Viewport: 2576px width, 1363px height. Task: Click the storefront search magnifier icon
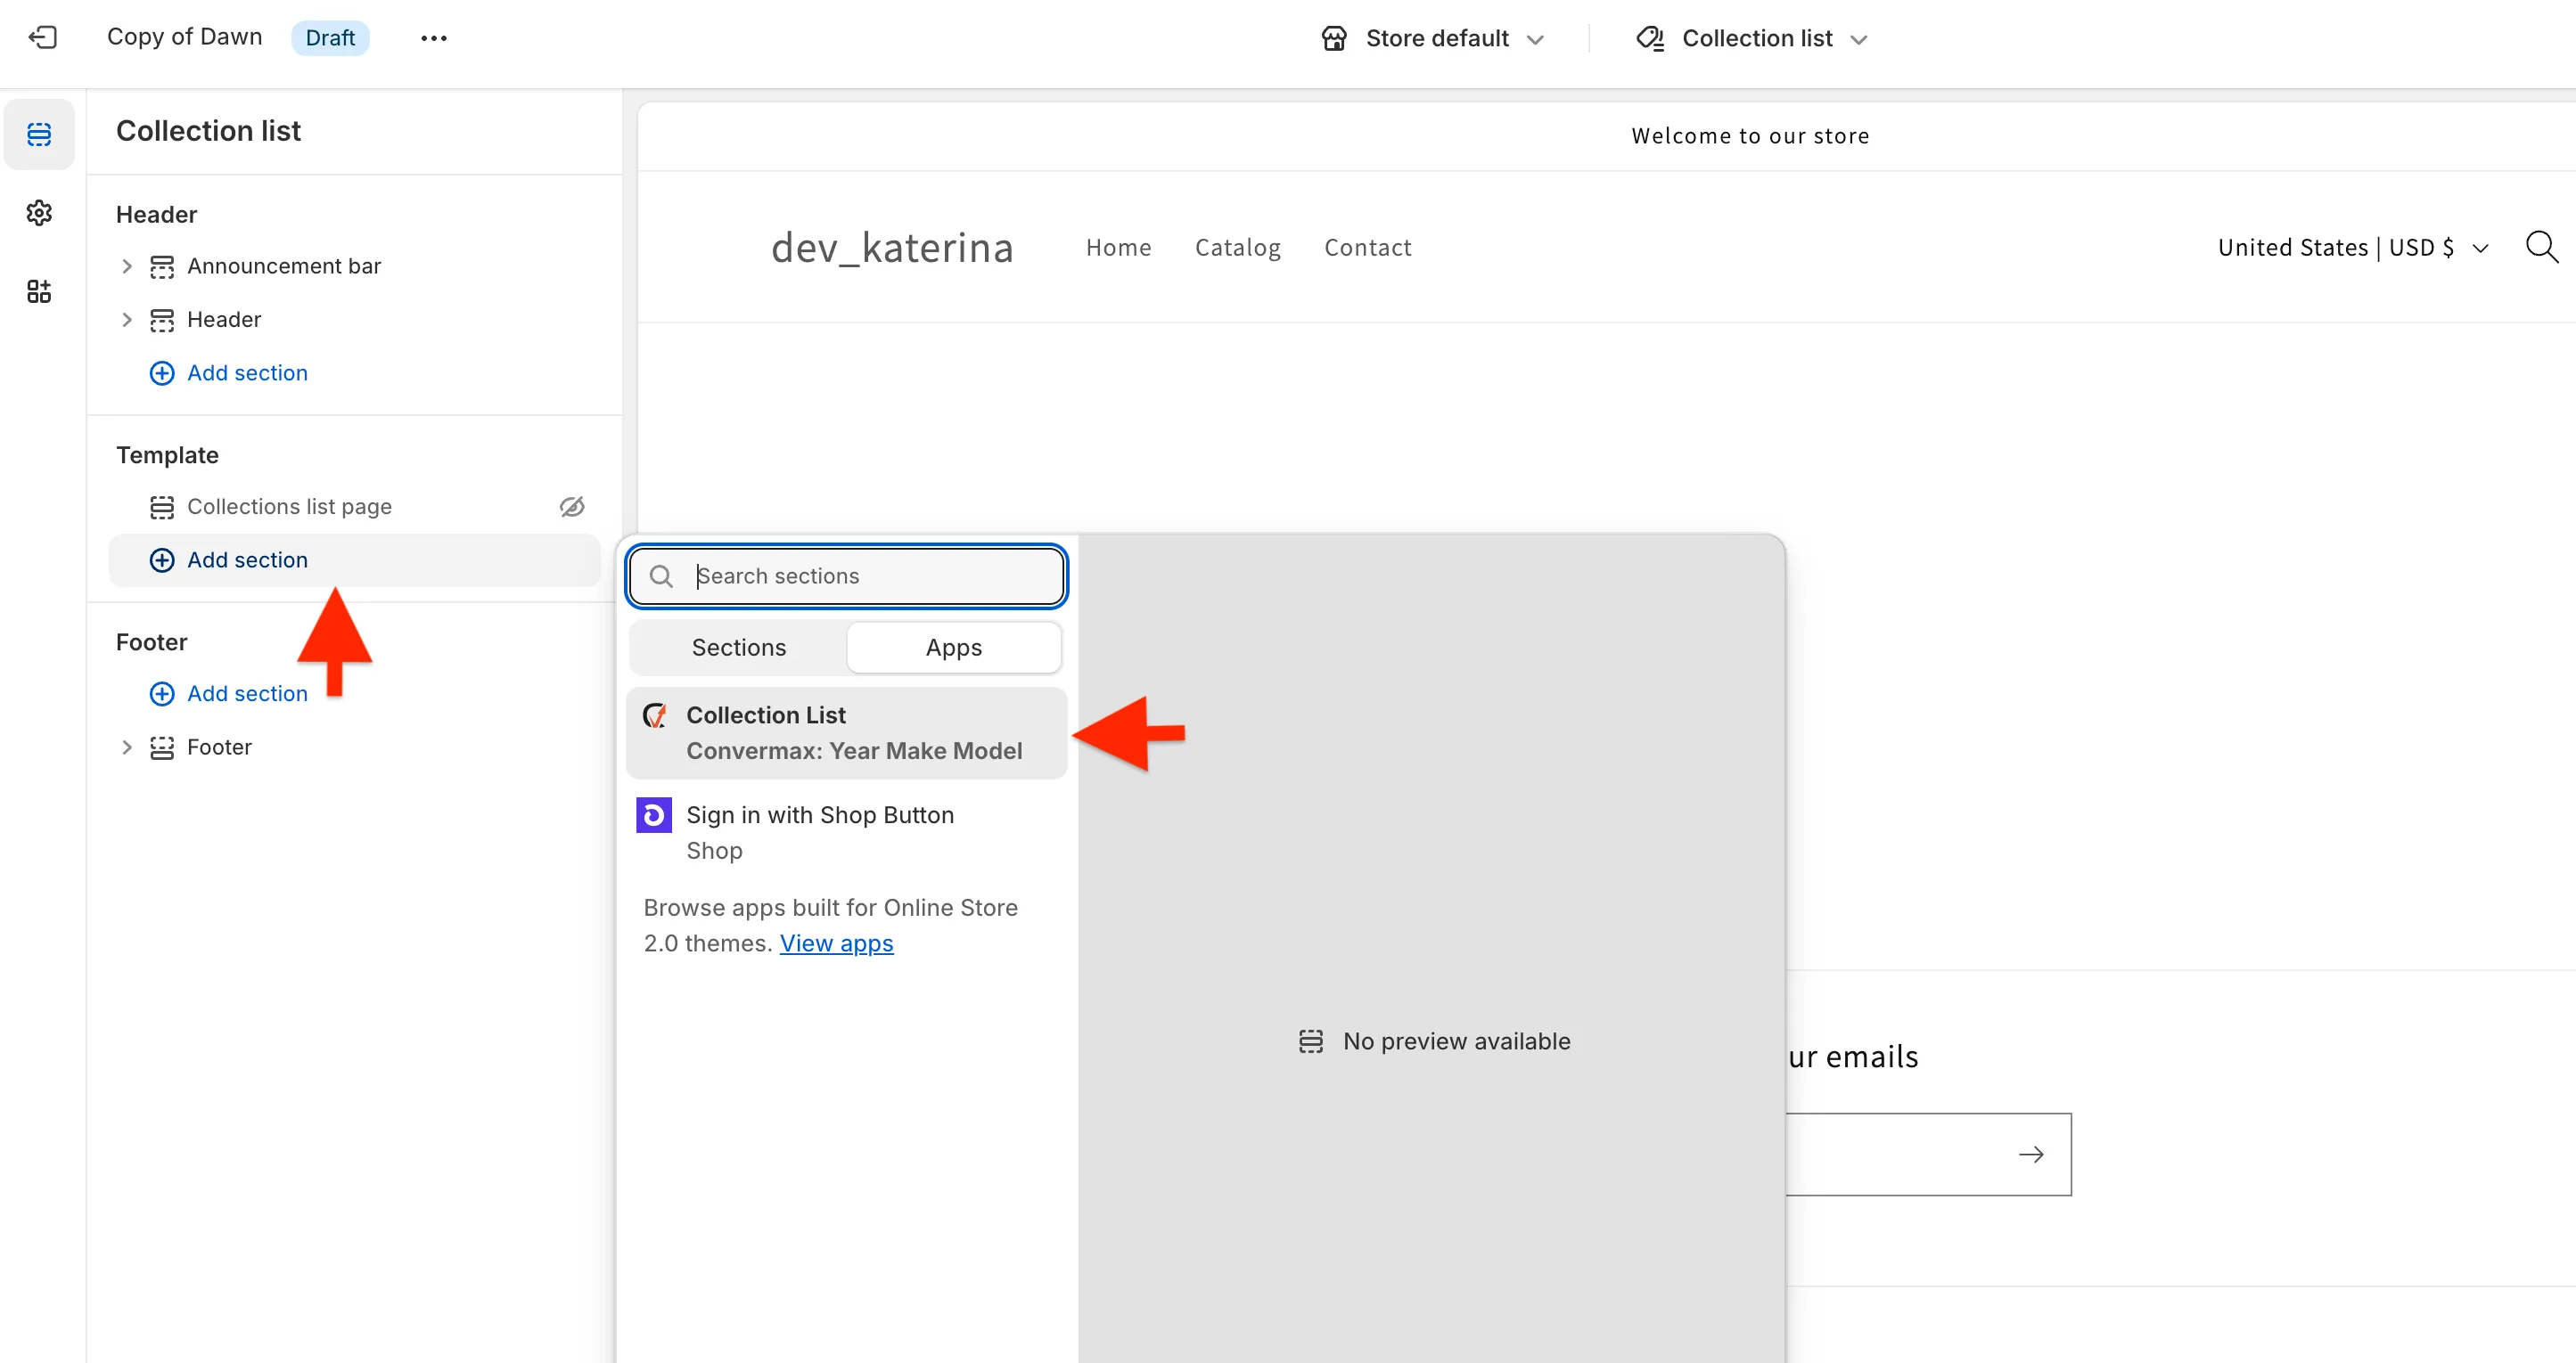[x=2540, y=247]
